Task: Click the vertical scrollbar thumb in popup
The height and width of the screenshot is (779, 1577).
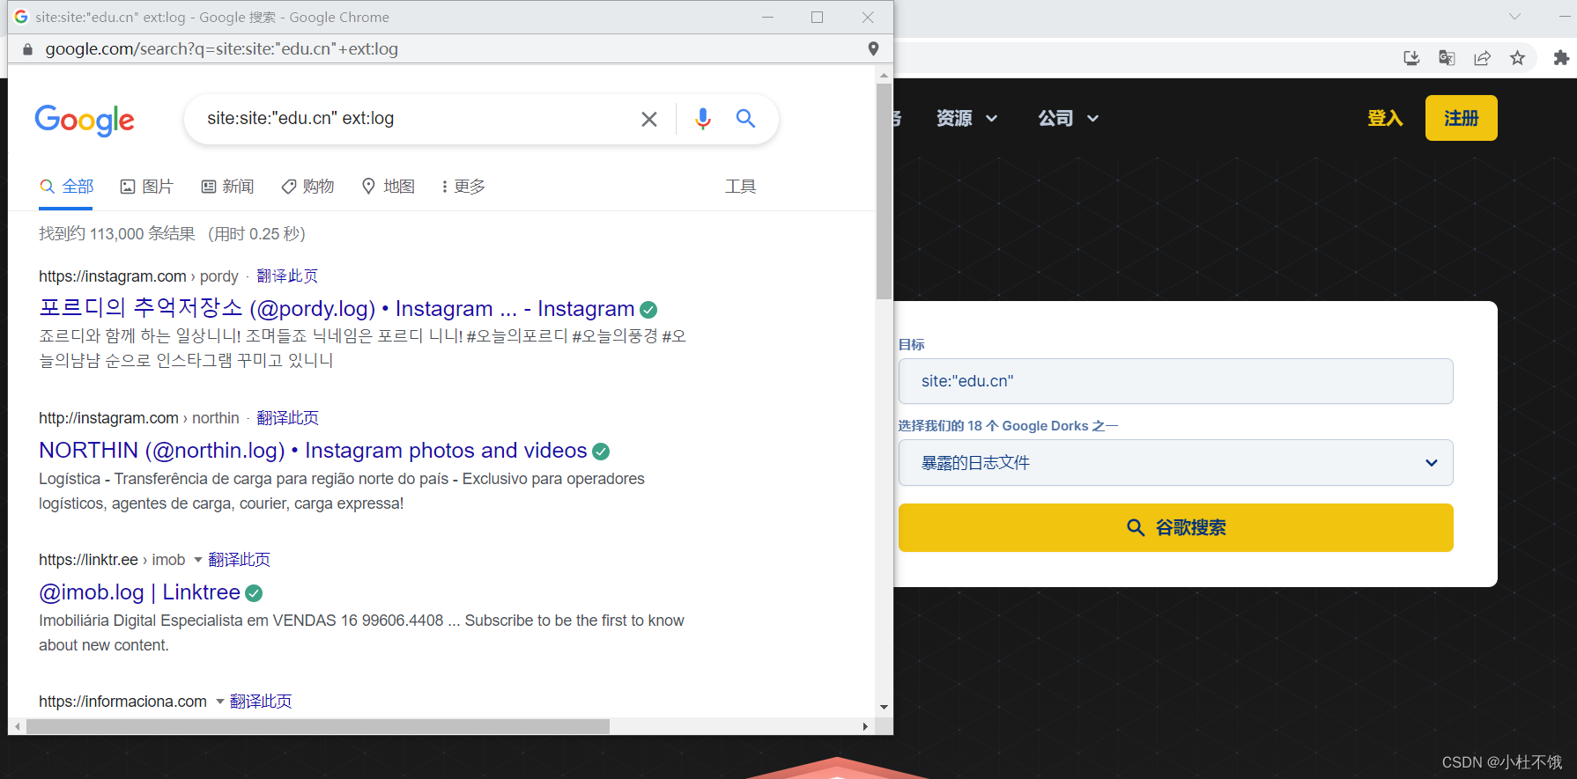Action: [x=884, y=191]
